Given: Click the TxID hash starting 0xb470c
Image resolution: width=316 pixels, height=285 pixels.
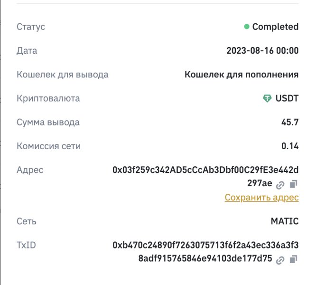Looking at the screenshot, I should (x=205, y=245).
